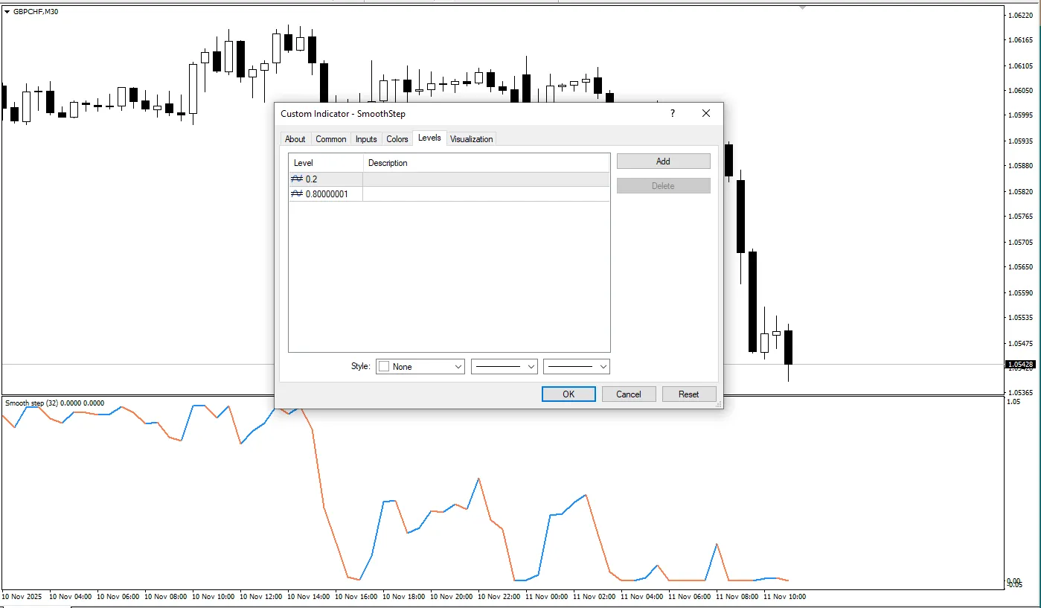1041x608 pixels.
Task: Switch to the Inputs tab
Action: coord(366,139)
